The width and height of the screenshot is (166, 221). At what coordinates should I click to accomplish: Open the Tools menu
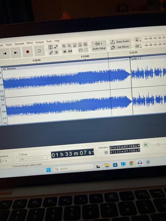(49, 41)
